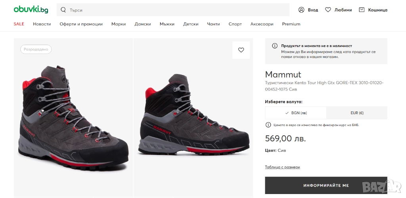Screen dimensions: 406x198
Task: Click the obuvki.bg logo
Action: click(31, 9)
